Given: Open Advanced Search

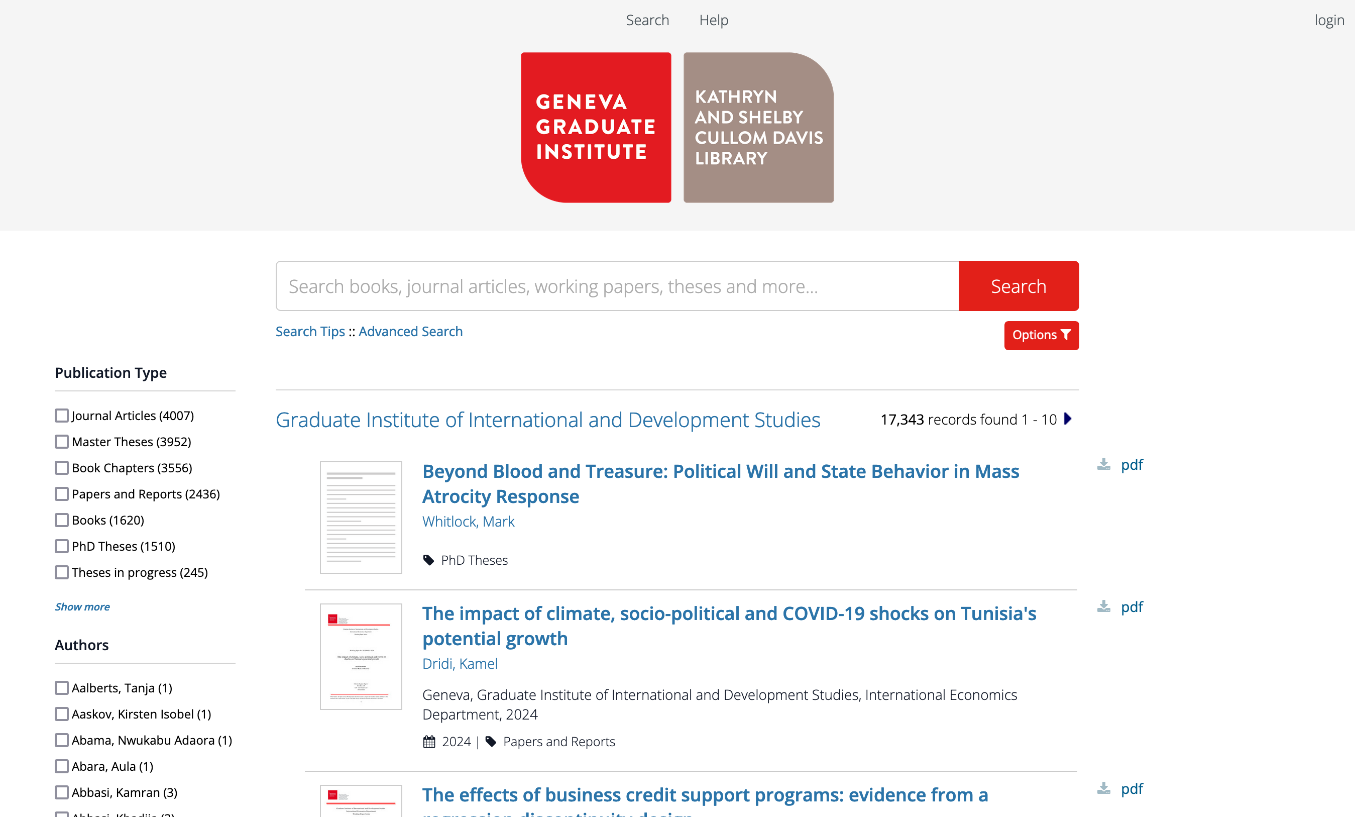Looking at the screenshot, I should pos(410,331).
